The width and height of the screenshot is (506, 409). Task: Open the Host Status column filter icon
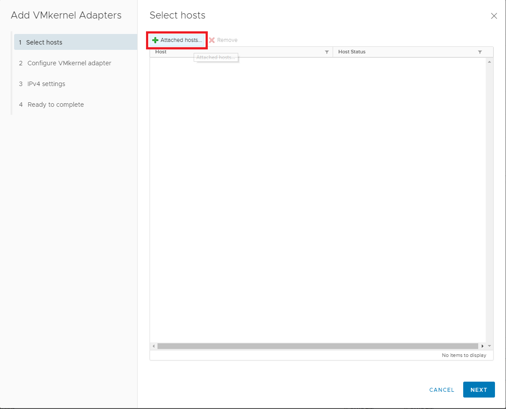tap(480, 52)
